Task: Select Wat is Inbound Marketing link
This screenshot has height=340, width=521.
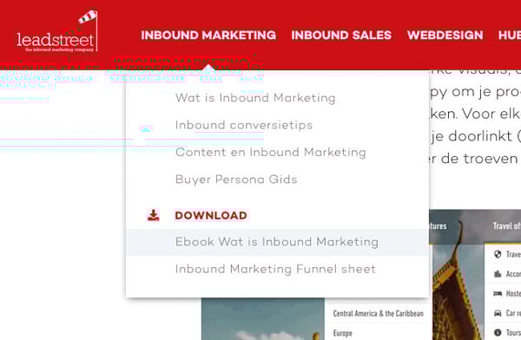Action: pyautogui.click(x=255, y=98)
